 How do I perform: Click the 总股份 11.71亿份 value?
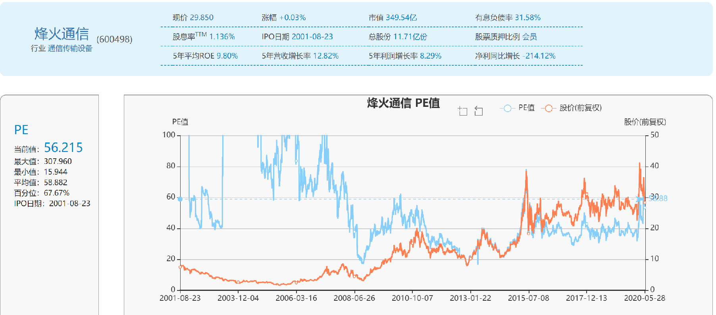[410, 37]
